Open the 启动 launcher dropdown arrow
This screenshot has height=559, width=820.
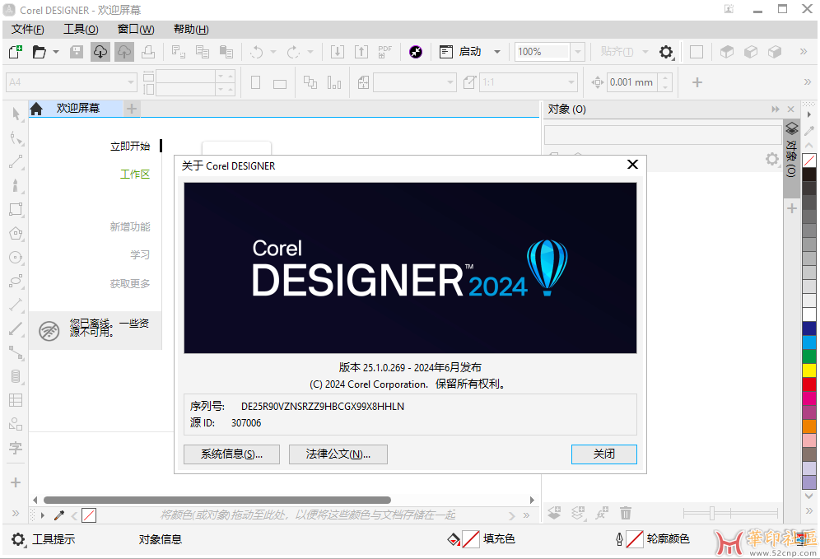click(x=497, y=52)
